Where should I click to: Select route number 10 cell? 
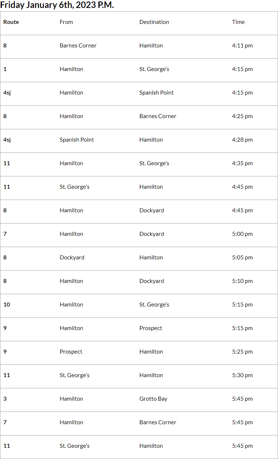[7, 305]
